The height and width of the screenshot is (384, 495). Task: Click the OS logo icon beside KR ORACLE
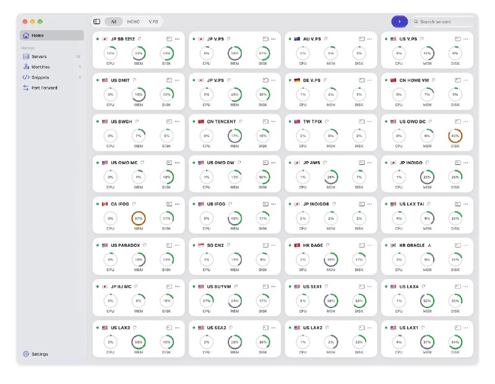click(x=429, y=245)
